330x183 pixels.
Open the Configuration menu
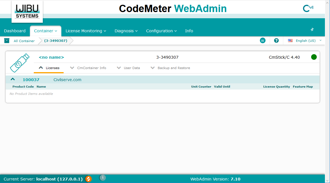[161, 31]
